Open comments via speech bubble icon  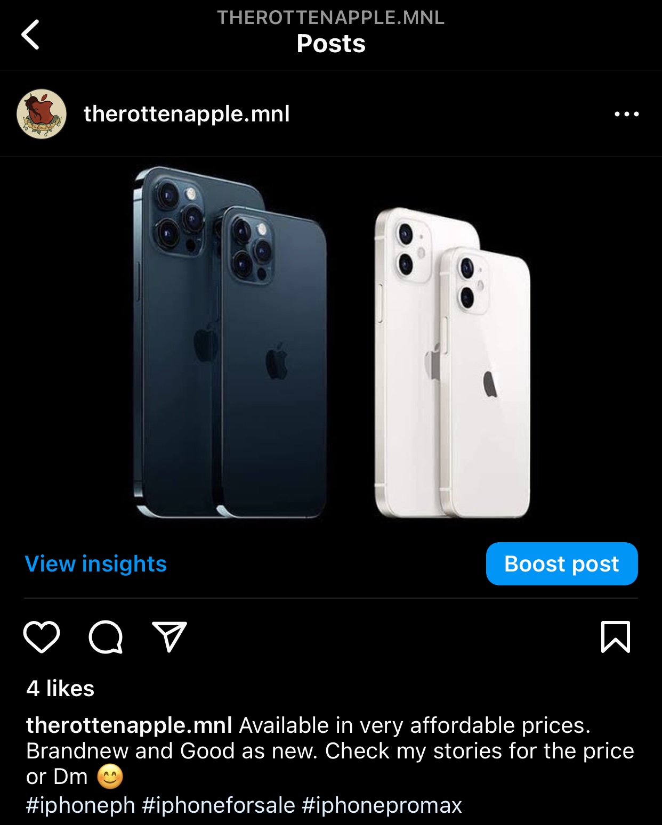[x=106, y=636]
